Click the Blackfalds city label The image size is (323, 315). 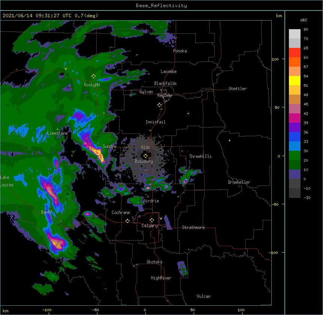click(165, 83)
